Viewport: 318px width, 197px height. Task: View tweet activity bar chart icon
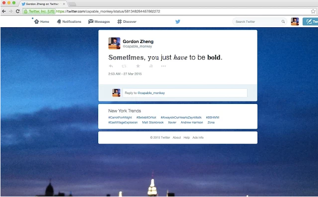point(151,66)
